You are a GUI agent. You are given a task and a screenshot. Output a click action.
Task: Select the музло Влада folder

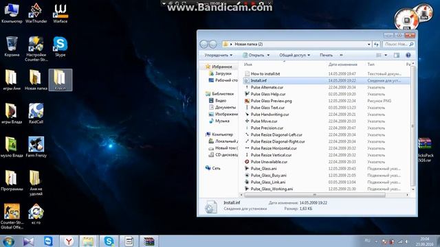[x=12, y=147]
